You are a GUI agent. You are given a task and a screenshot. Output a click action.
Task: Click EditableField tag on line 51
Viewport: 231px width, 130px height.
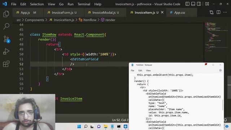pyautogui.click(x=85, y=59)
